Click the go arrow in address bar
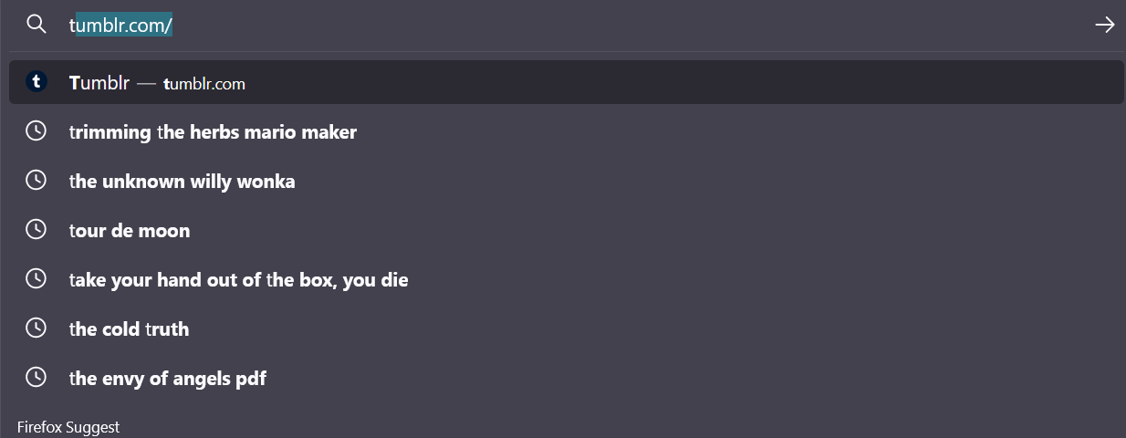 coord(1105,25)
